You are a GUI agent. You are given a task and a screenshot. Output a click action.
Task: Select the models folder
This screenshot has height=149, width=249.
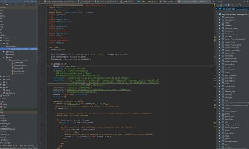pos(11,55)
